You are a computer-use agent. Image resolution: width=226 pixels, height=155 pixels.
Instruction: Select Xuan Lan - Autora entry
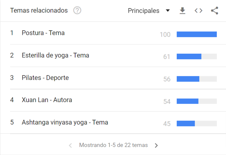point(47,100)
